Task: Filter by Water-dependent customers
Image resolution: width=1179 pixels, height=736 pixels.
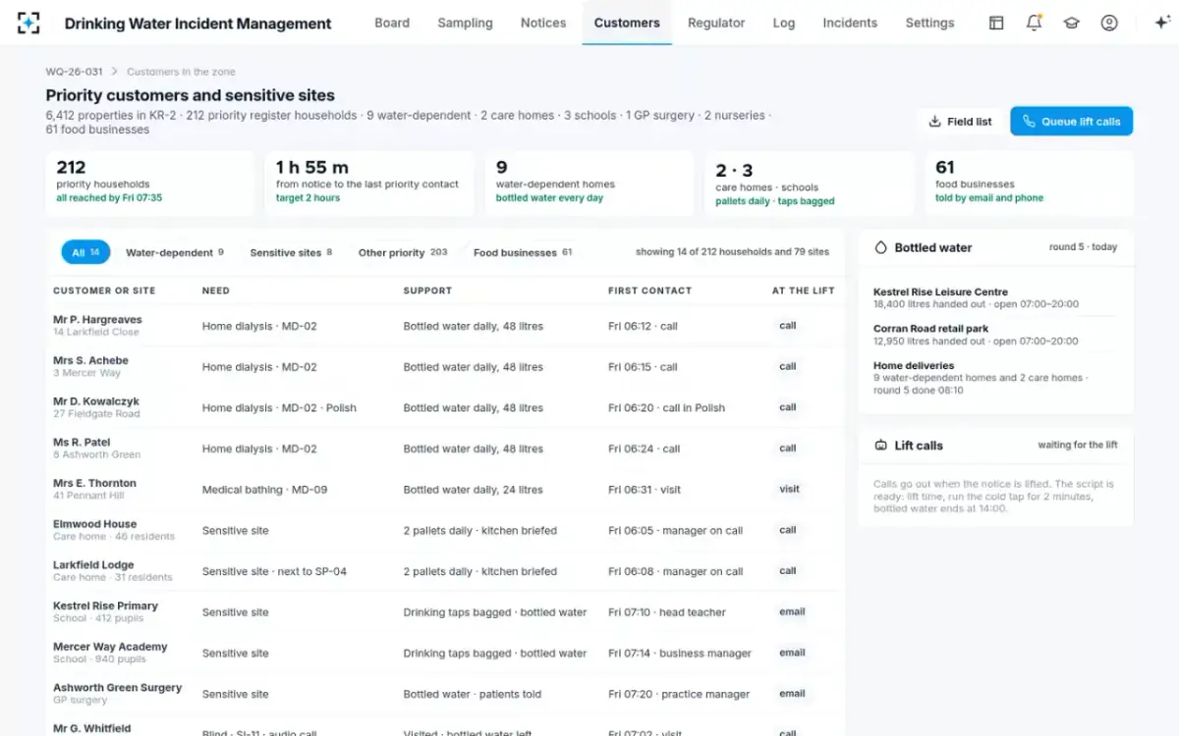Action: click(x=175, y=252)
